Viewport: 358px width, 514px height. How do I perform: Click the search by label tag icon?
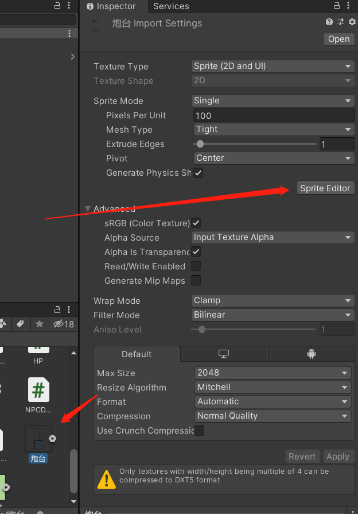tap(20, 324)
